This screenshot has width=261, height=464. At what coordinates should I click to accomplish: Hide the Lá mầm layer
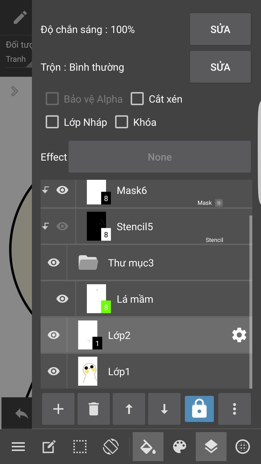coord(62,299)
